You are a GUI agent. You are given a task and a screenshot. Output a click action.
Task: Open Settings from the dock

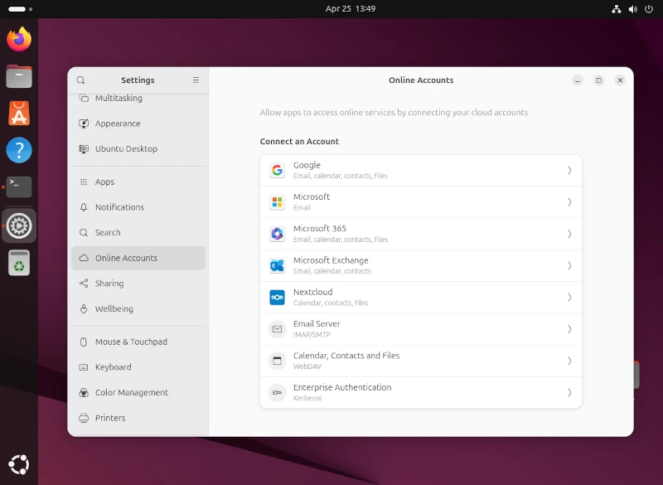[19, 226]
